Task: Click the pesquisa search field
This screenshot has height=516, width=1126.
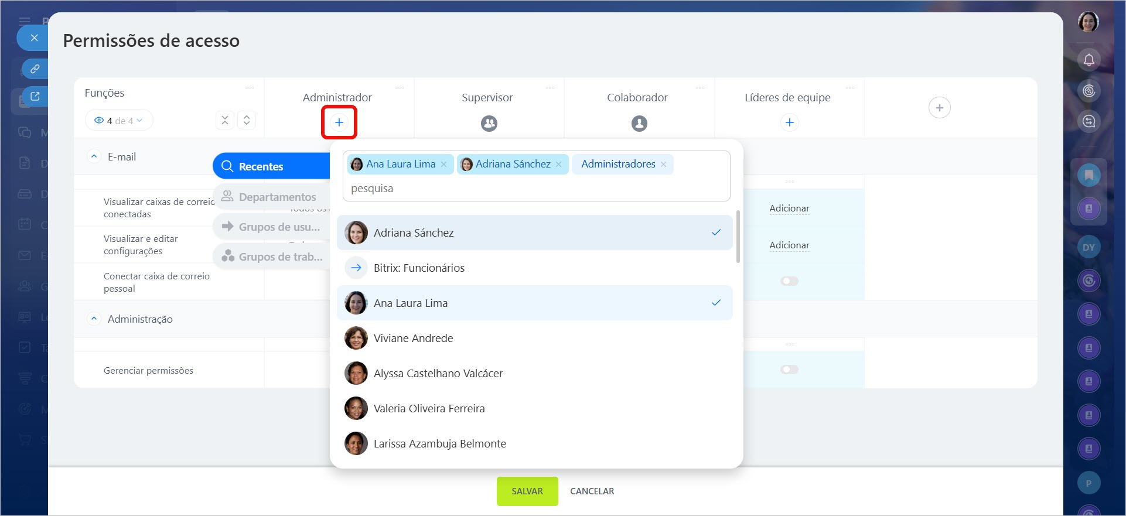Action: (x=535, y=189)
